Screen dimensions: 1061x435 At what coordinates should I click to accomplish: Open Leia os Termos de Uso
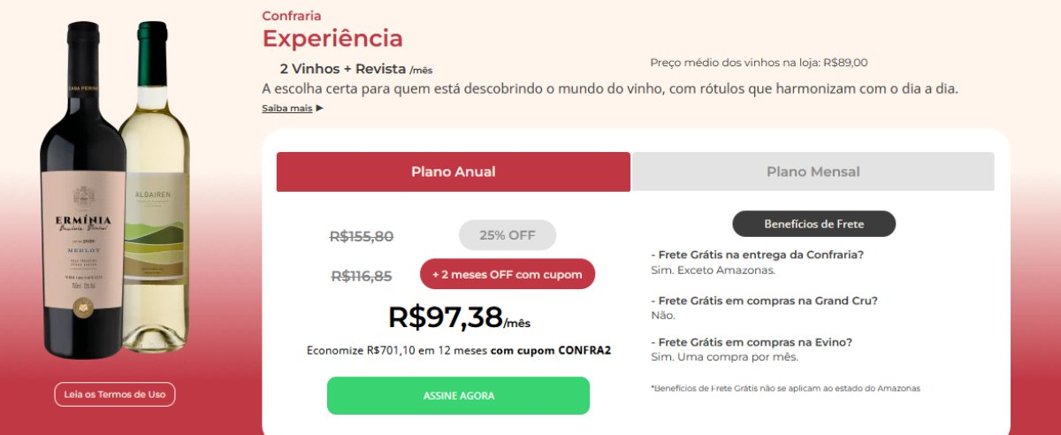point(115,394)
